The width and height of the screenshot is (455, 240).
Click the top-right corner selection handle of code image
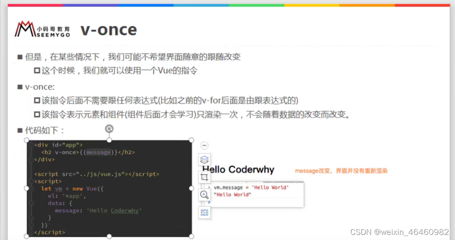pyautogui.click(x=192, y=140)
